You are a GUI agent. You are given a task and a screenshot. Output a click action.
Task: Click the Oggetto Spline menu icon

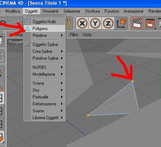(27, 45)
